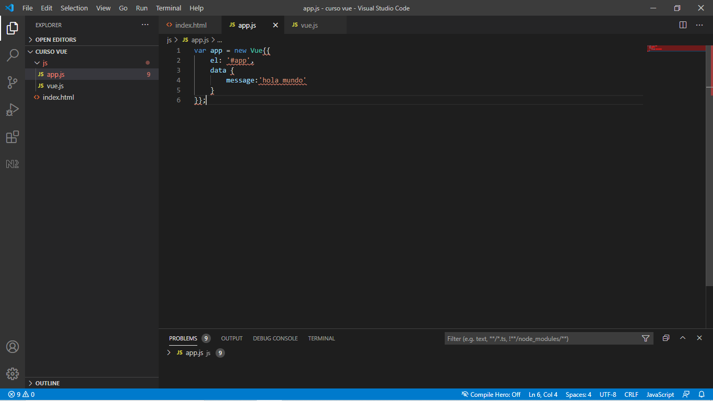The height and width of the screenshot is (401, 713).
Task: Open the Help menu
Action: coord(197,8)
